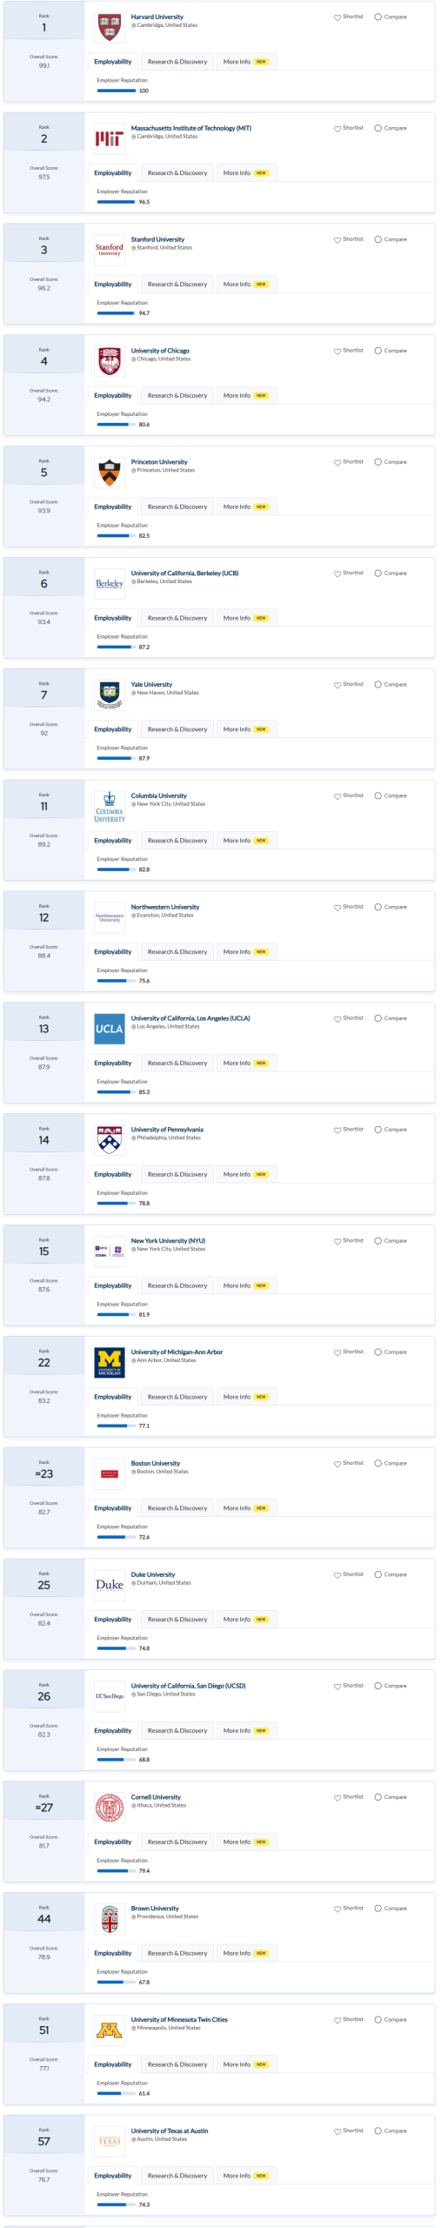
Task: Click the UCLA blue logo
Action: pos(109,1029)
